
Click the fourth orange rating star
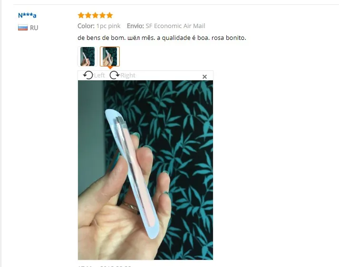coord(103,15)
